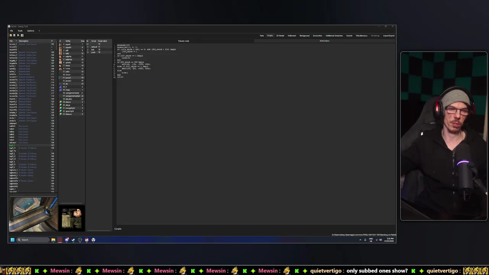
Task: Open the 3D Model tab
Action: (280, 36)
